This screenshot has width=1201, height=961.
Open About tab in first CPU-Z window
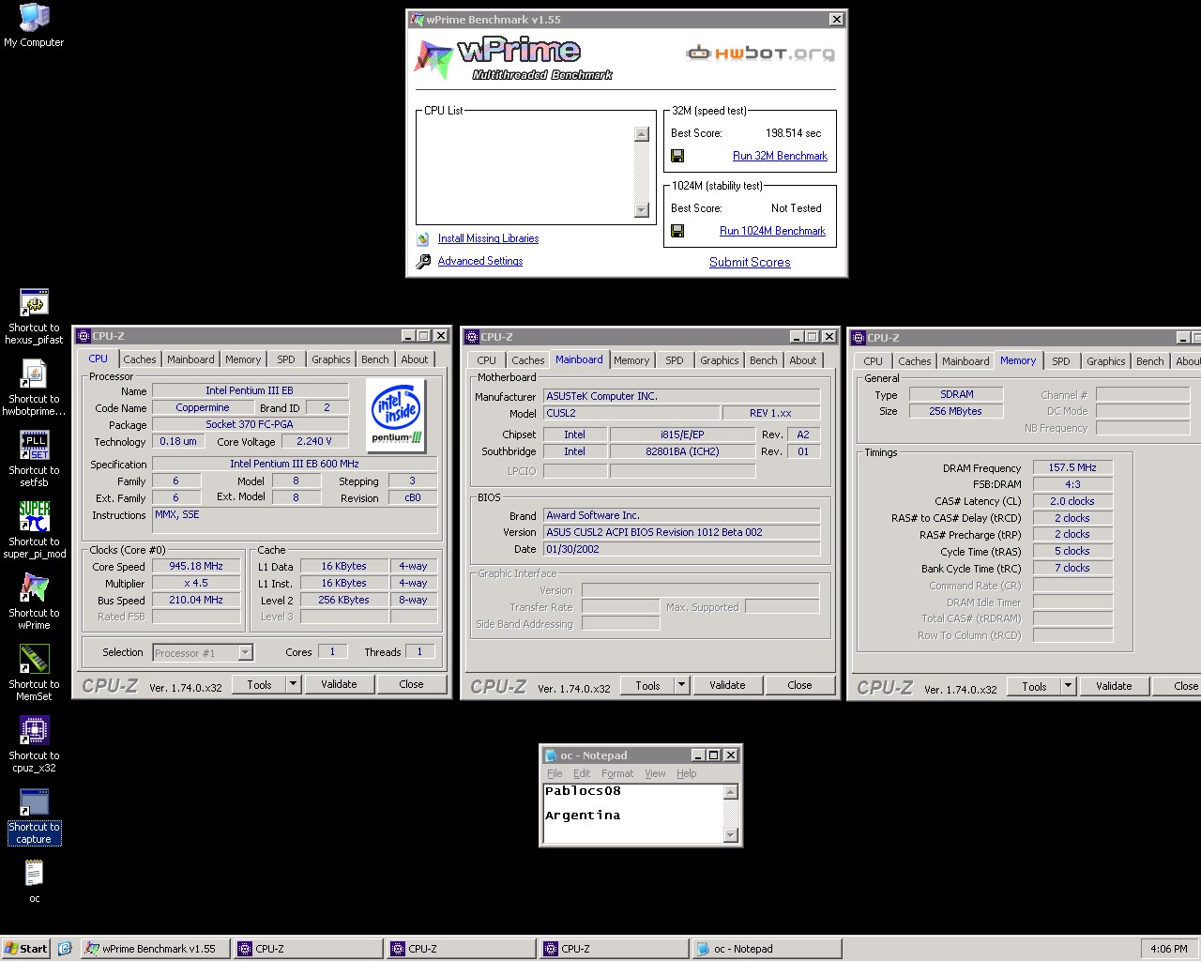pos(415,359)
